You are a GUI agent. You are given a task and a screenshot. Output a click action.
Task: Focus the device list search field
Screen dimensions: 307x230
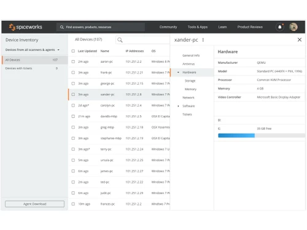click(143, 40)
